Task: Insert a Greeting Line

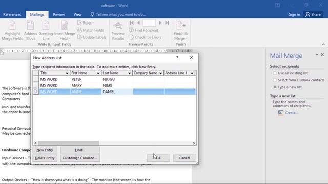Action: pos(46,31)
